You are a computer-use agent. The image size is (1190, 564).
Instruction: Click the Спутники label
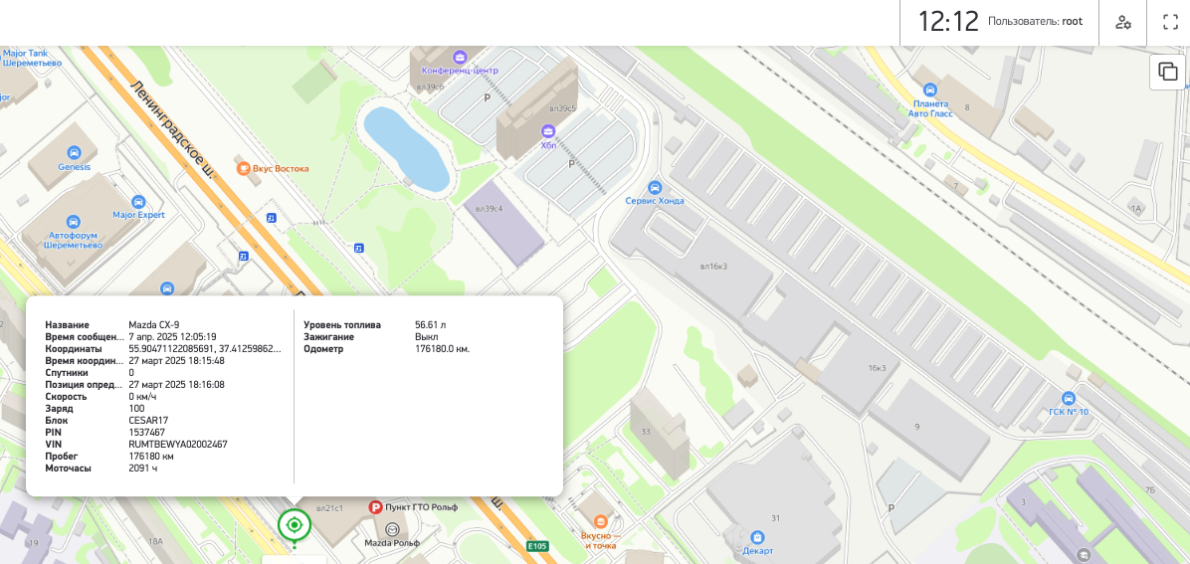click(67, 373)
